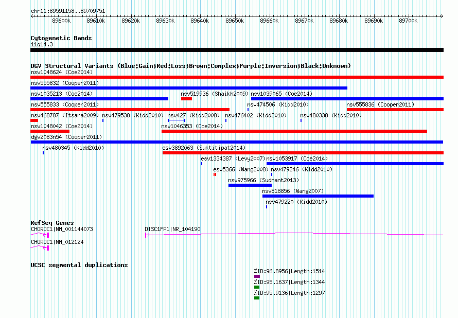458x318 pixels.
Task: Click the 11q14.3 band label
Action: [42, 45]
